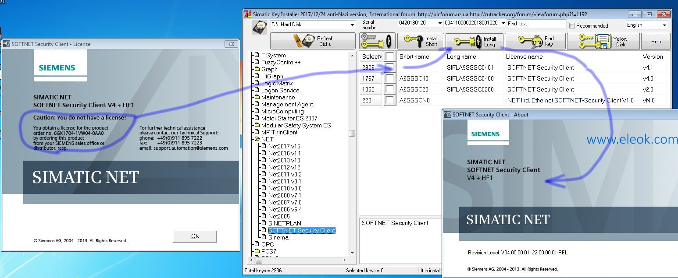
Task: Open the English language dropdown
Action: (664, 25)
